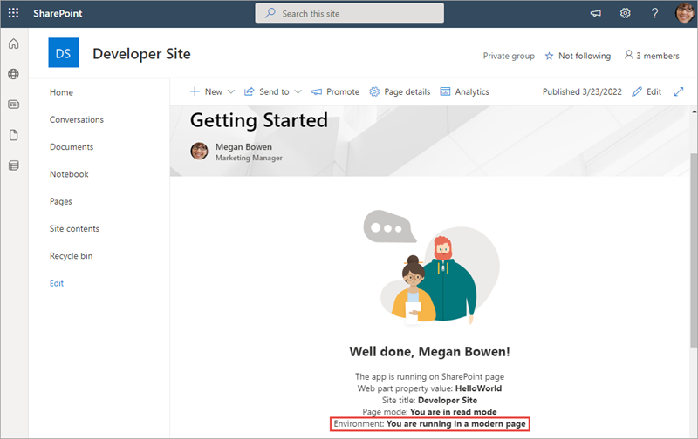The height and width of the screenshot is (439, 698).
Task: Open My files document icon
Action: pos(14,135)
